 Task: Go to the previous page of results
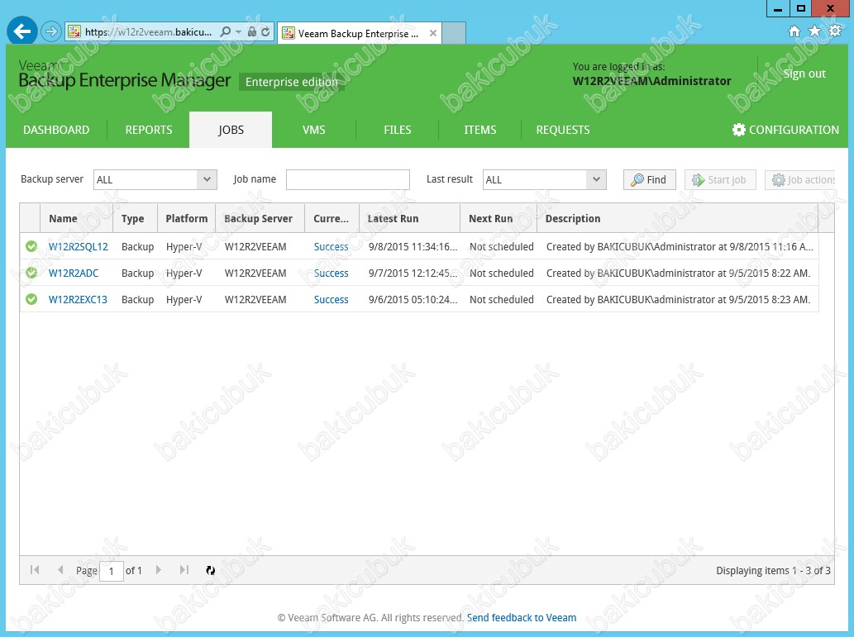click(60, 570)
